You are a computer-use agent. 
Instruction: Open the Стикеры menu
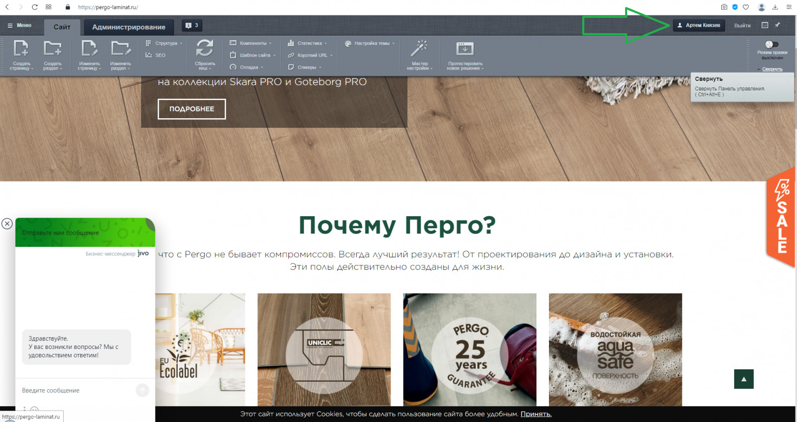point(304,67)
